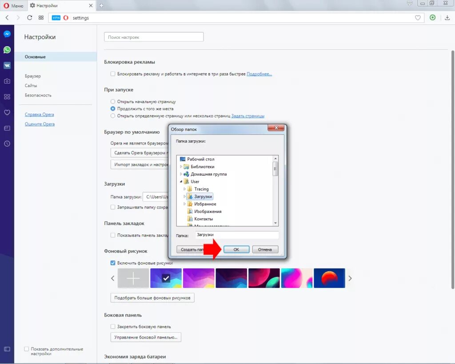Show next wallpapers with right chevron
Viewport: 455px width, 364px height.
coord(350,278)
